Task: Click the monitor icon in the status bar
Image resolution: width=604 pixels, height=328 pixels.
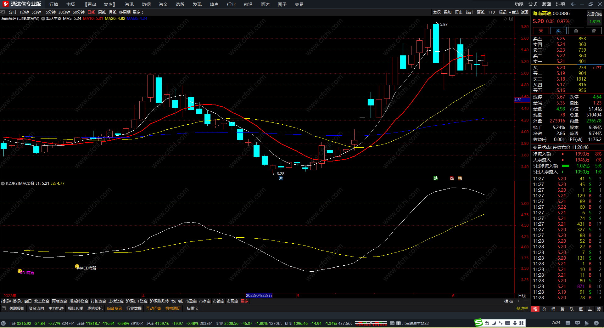Action: (x=577, y=323)
